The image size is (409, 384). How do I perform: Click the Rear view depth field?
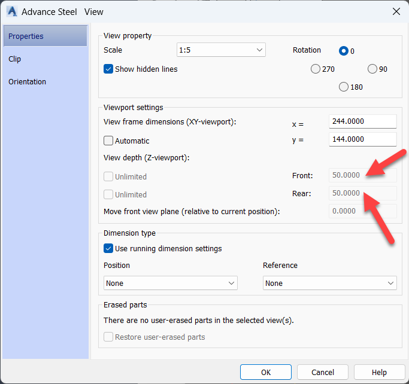click(x=362, y=193)
